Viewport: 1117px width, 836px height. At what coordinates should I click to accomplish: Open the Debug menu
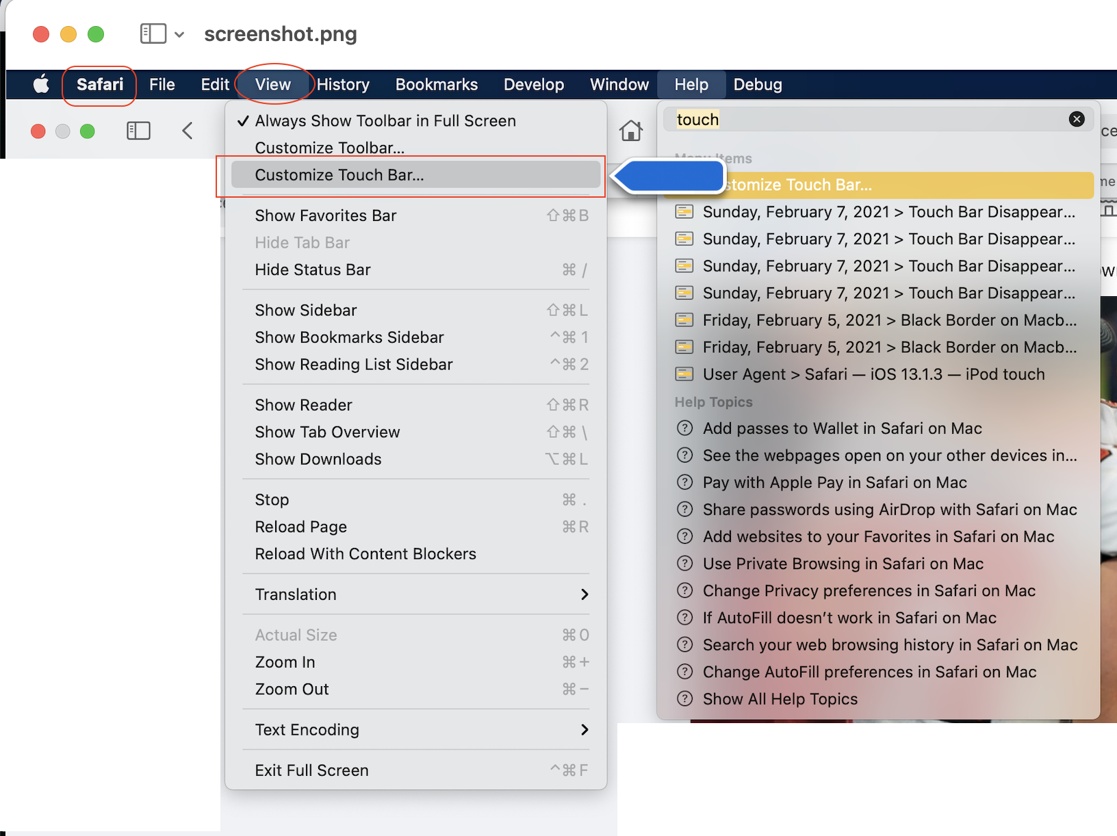pyautogui.click(x=758, y=84)
